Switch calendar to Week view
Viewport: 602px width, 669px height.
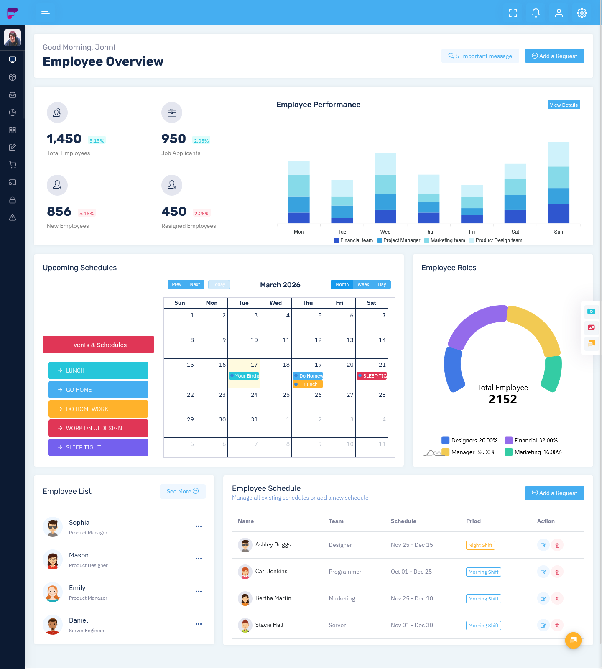pos(363,284)
